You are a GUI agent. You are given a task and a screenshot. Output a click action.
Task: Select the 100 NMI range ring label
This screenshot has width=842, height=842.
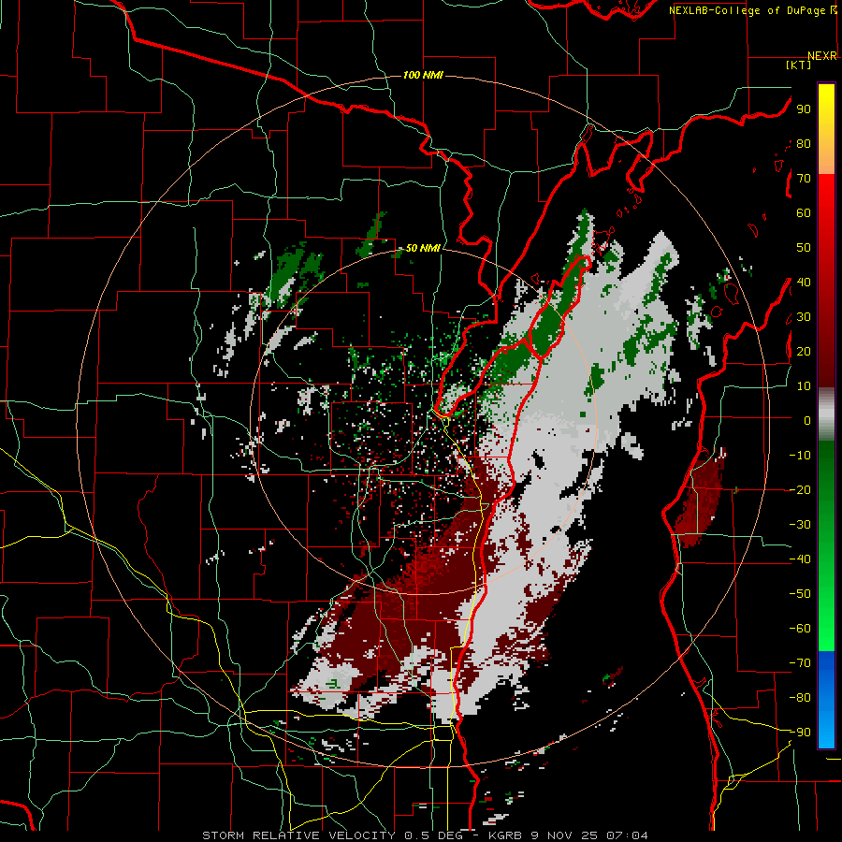(423, 75)
